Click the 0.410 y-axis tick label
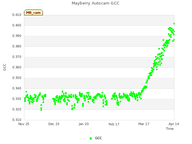This screenshot has height=144, width=192. click(17, 15)
